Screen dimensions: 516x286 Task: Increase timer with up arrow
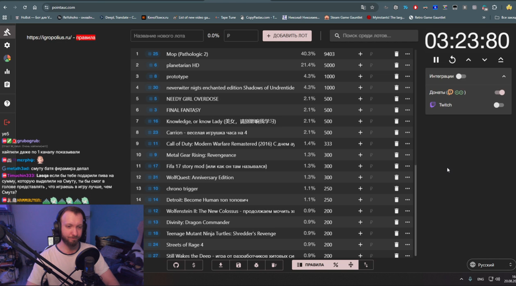pyautogui.click(x=468, y=60)
